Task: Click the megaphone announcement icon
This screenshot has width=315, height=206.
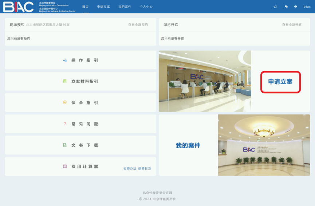Action: [x=275, y=7]
